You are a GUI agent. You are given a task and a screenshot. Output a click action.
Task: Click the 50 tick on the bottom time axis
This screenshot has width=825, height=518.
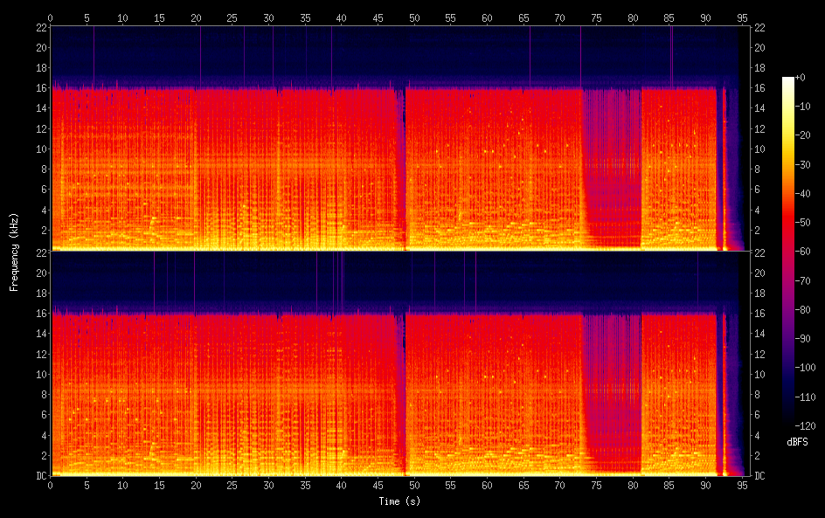[x=414, y=486]
